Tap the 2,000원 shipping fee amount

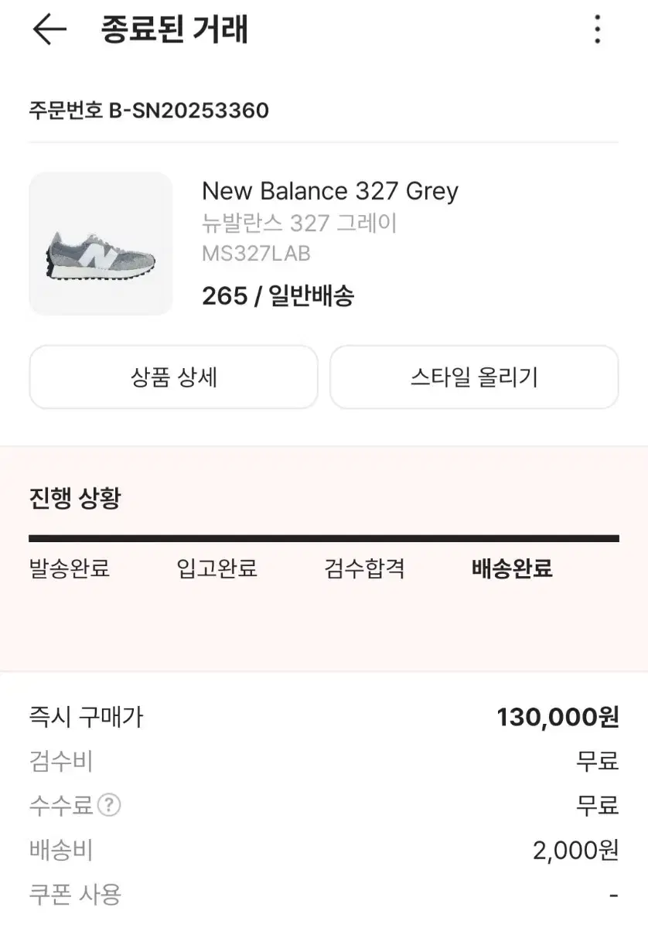coord(576,851)
